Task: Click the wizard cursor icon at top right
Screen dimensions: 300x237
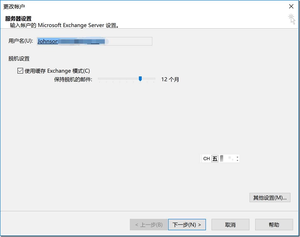Action: tap(292, 19)
